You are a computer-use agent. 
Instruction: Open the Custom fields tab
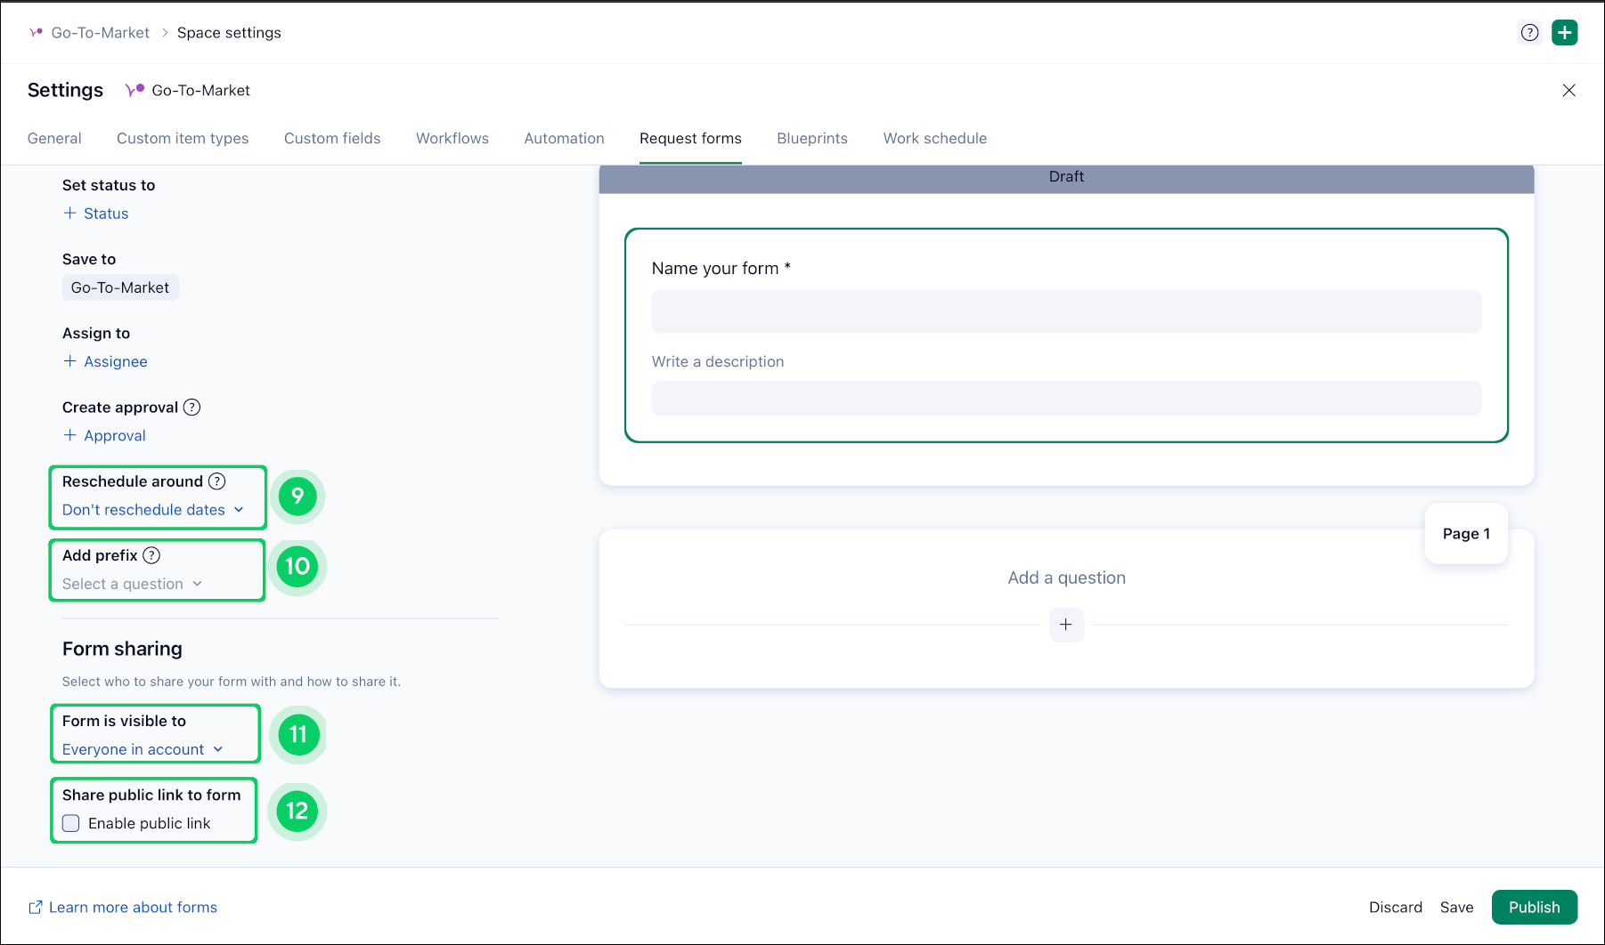point(332,139)
